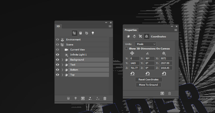215x113 pixels.
Task: Click the Infinite Light 1 sun icon
Action: 66,55
